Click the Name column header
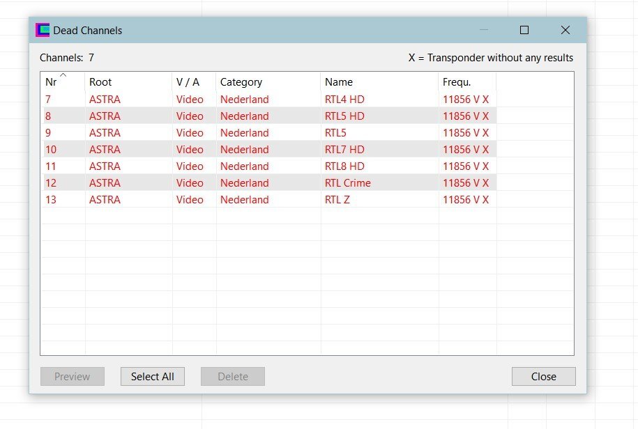This screenshot has height=429, width=638. pos(379,81)
